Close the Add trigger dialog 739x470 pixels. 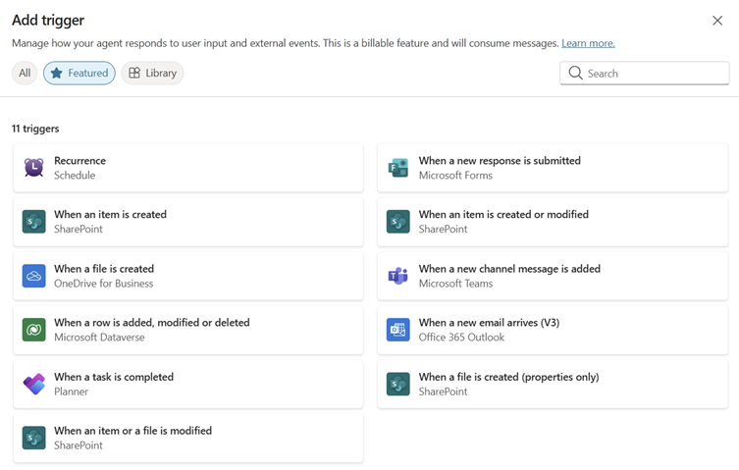tap(717, 21)
